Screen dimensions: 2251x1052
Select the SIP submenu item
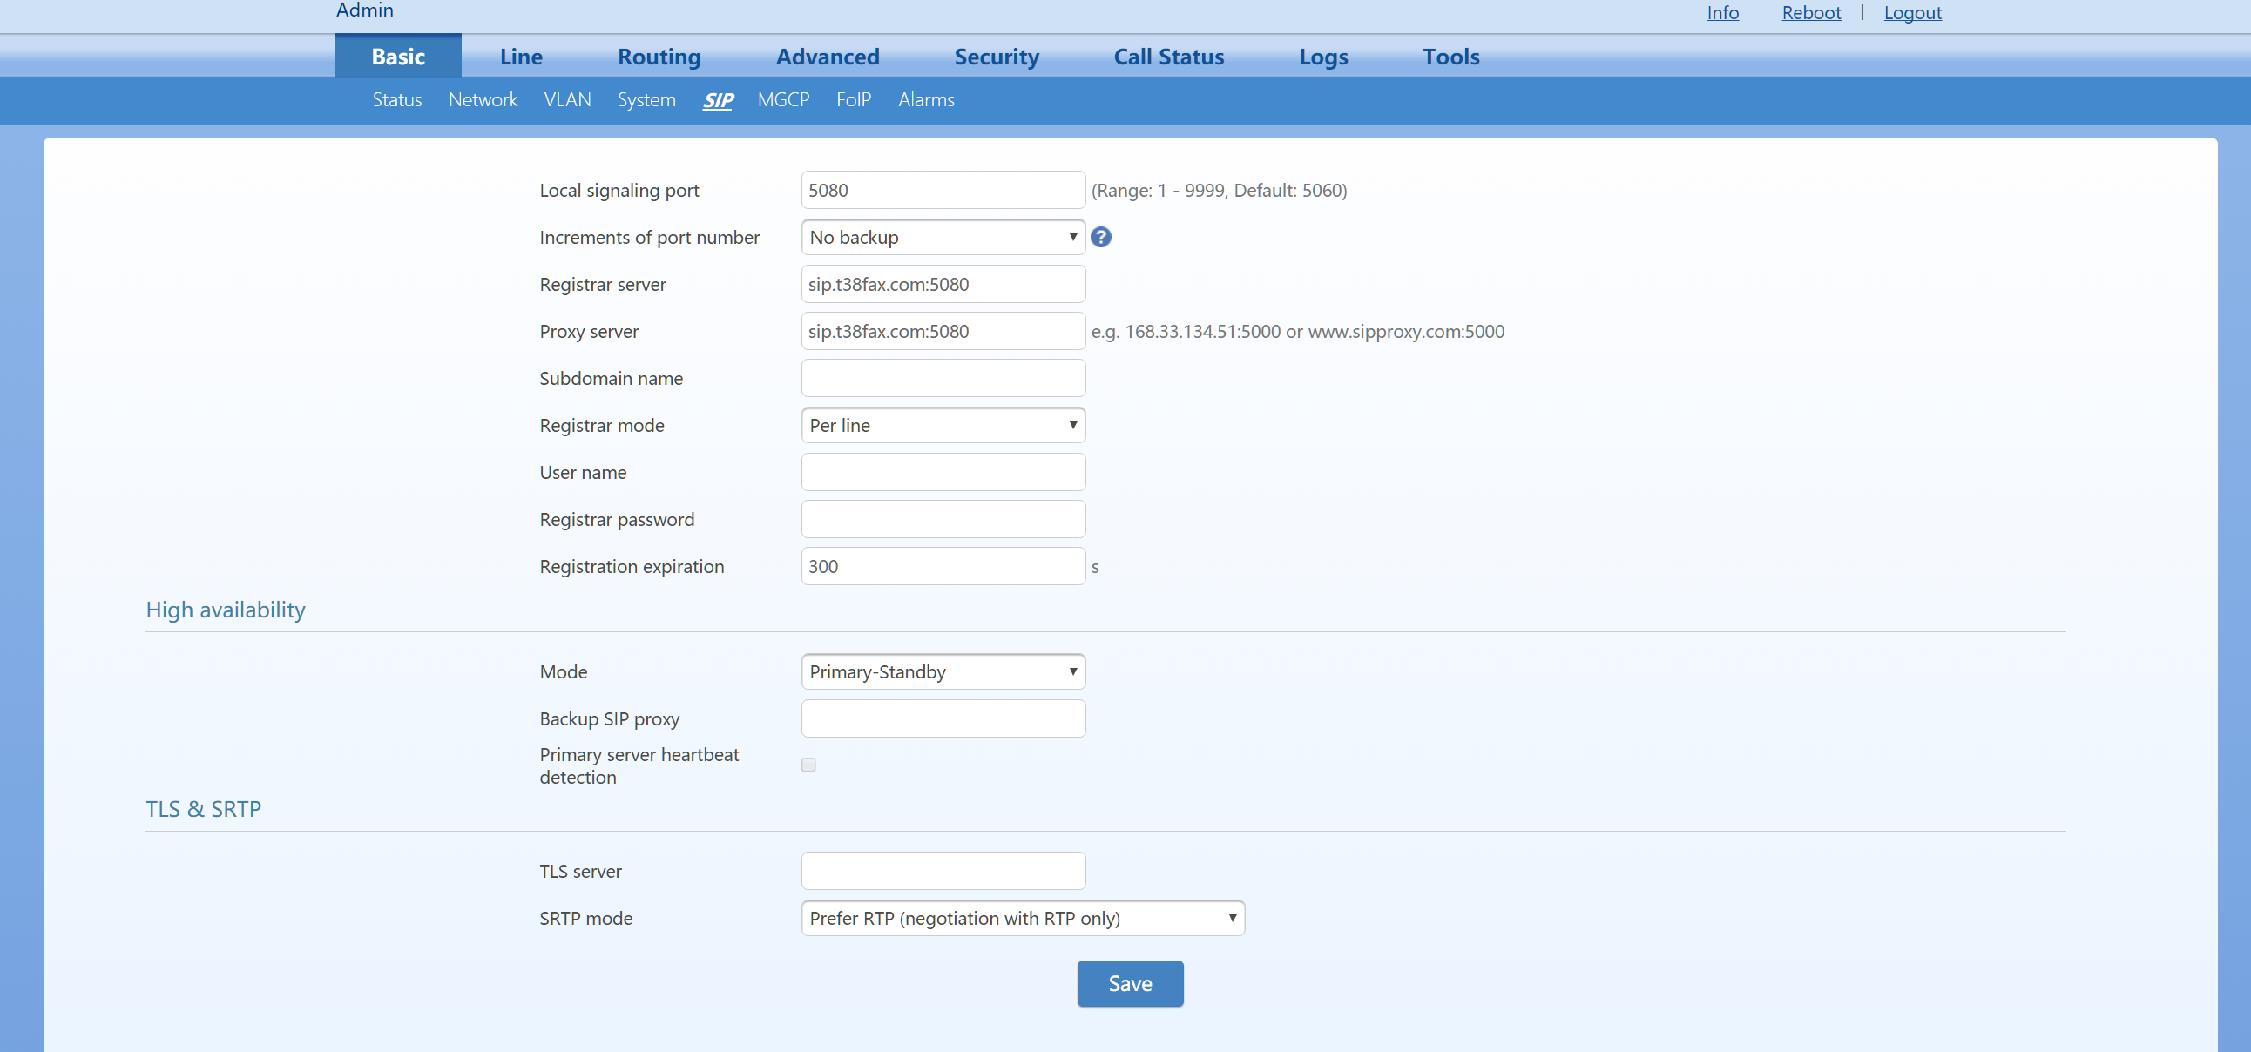718,99
